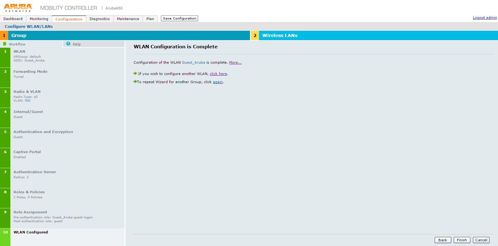The image size is (498, 246).
Task: Open the Workflow panel tab
Action: pos(31,44)
